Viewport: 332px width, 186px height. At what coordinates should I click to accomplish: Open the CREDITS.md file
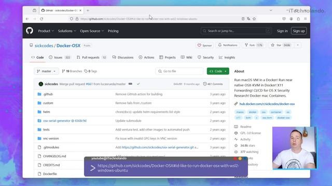51,165
